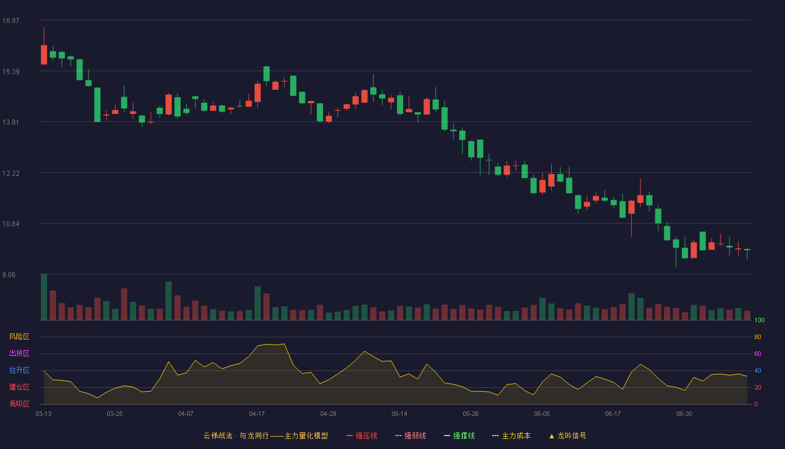
Task: Click the 05-26 date axis label
Action: 470,414
